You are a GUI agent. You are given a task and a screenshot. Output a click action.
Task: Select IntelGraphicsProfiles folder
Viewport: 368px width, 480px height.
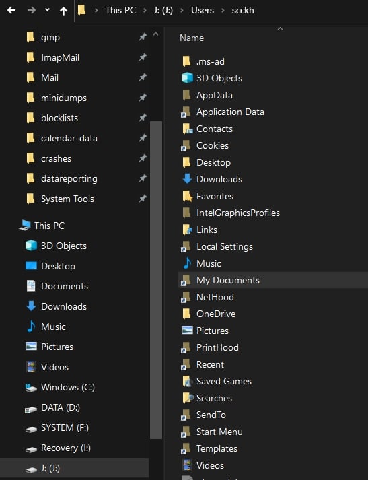[x=237, y=213]
